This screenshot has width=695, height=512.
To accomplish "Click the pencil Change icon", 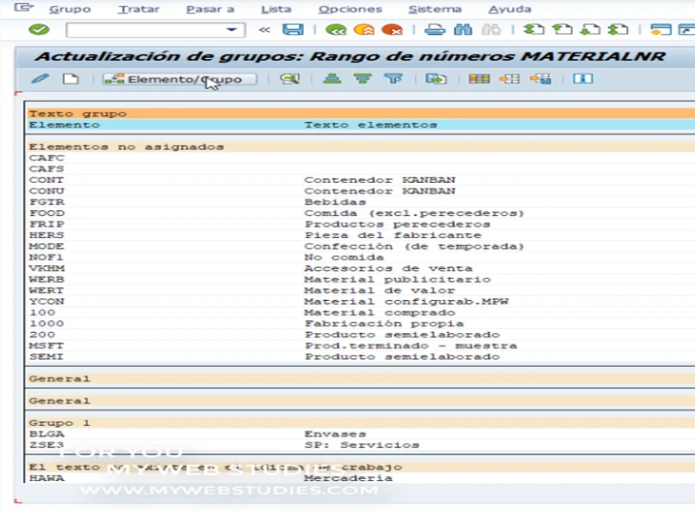I will click(40, 79).
